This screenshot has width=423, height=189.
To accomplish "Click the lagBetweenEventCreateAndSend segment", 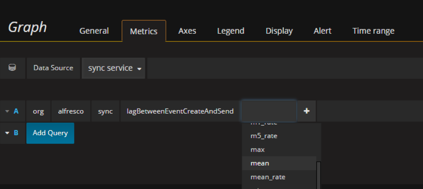I will (180, 111).
